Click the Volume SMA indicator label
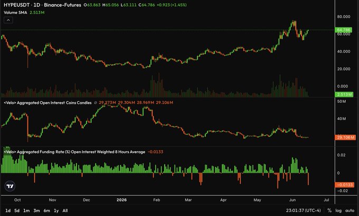 coord(15,12)
